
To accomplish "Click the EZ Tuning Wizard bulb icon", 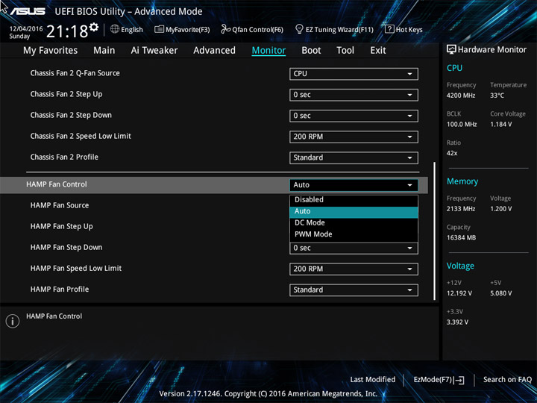I will click(x=299, y=29).
